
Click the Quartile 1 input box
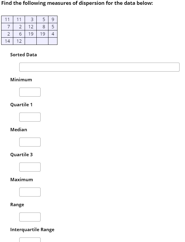[30, 117]
